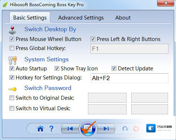This screenshot has height=140, width=176.
Task: Uncheck Press Mouse Wheel Button
Action: pyautogui.click(x=12, y=39)
